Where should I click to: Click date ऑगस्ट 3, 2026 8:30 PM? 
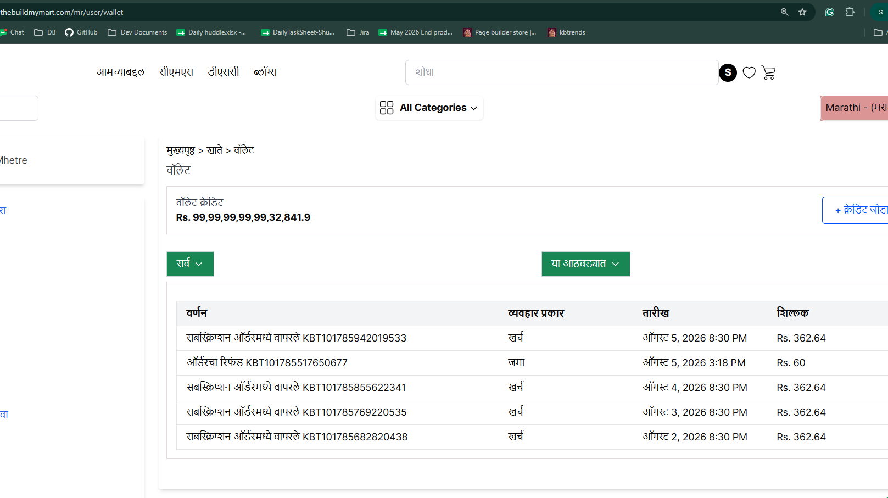tap(695, 412)
